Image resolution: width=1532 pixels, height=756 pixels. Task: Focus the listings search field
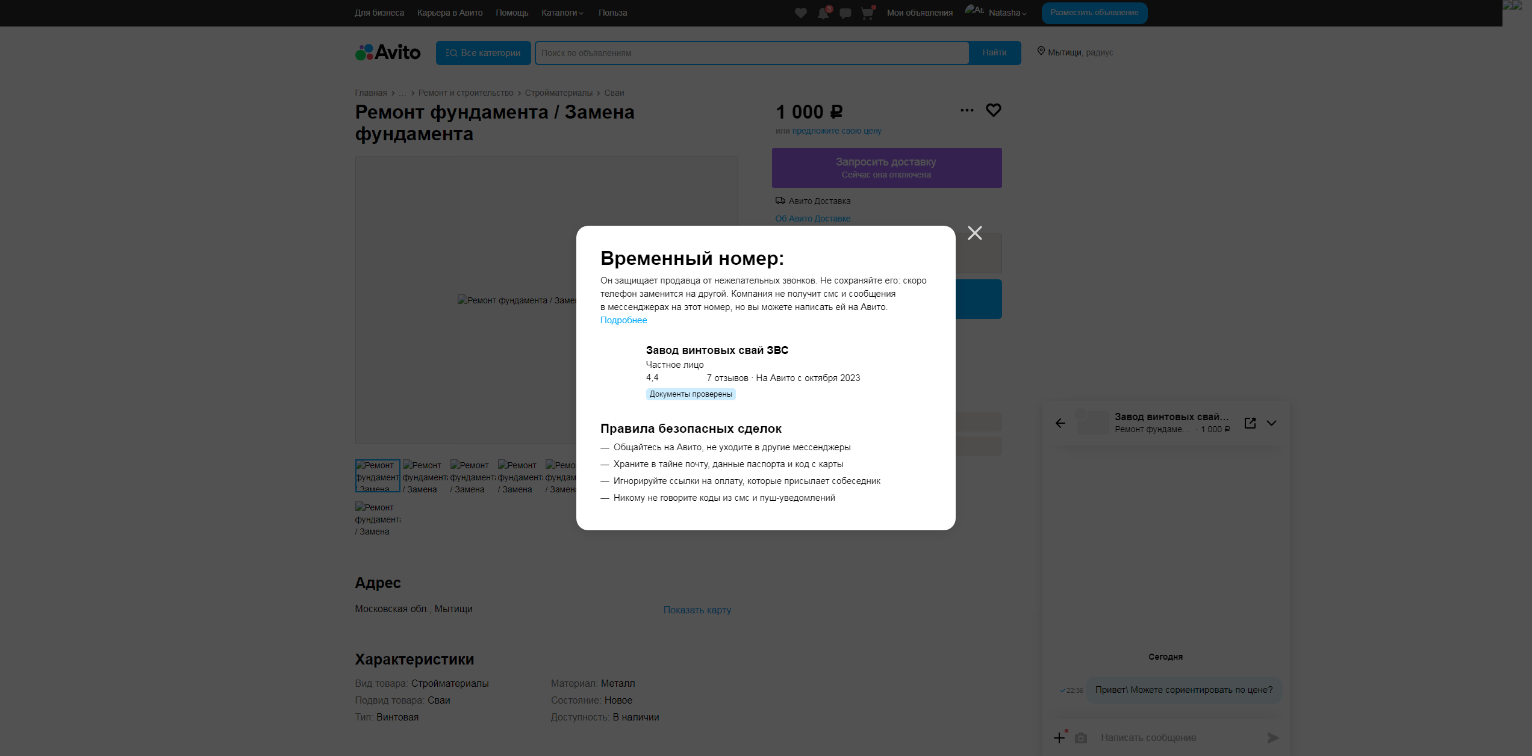point(752,53)
